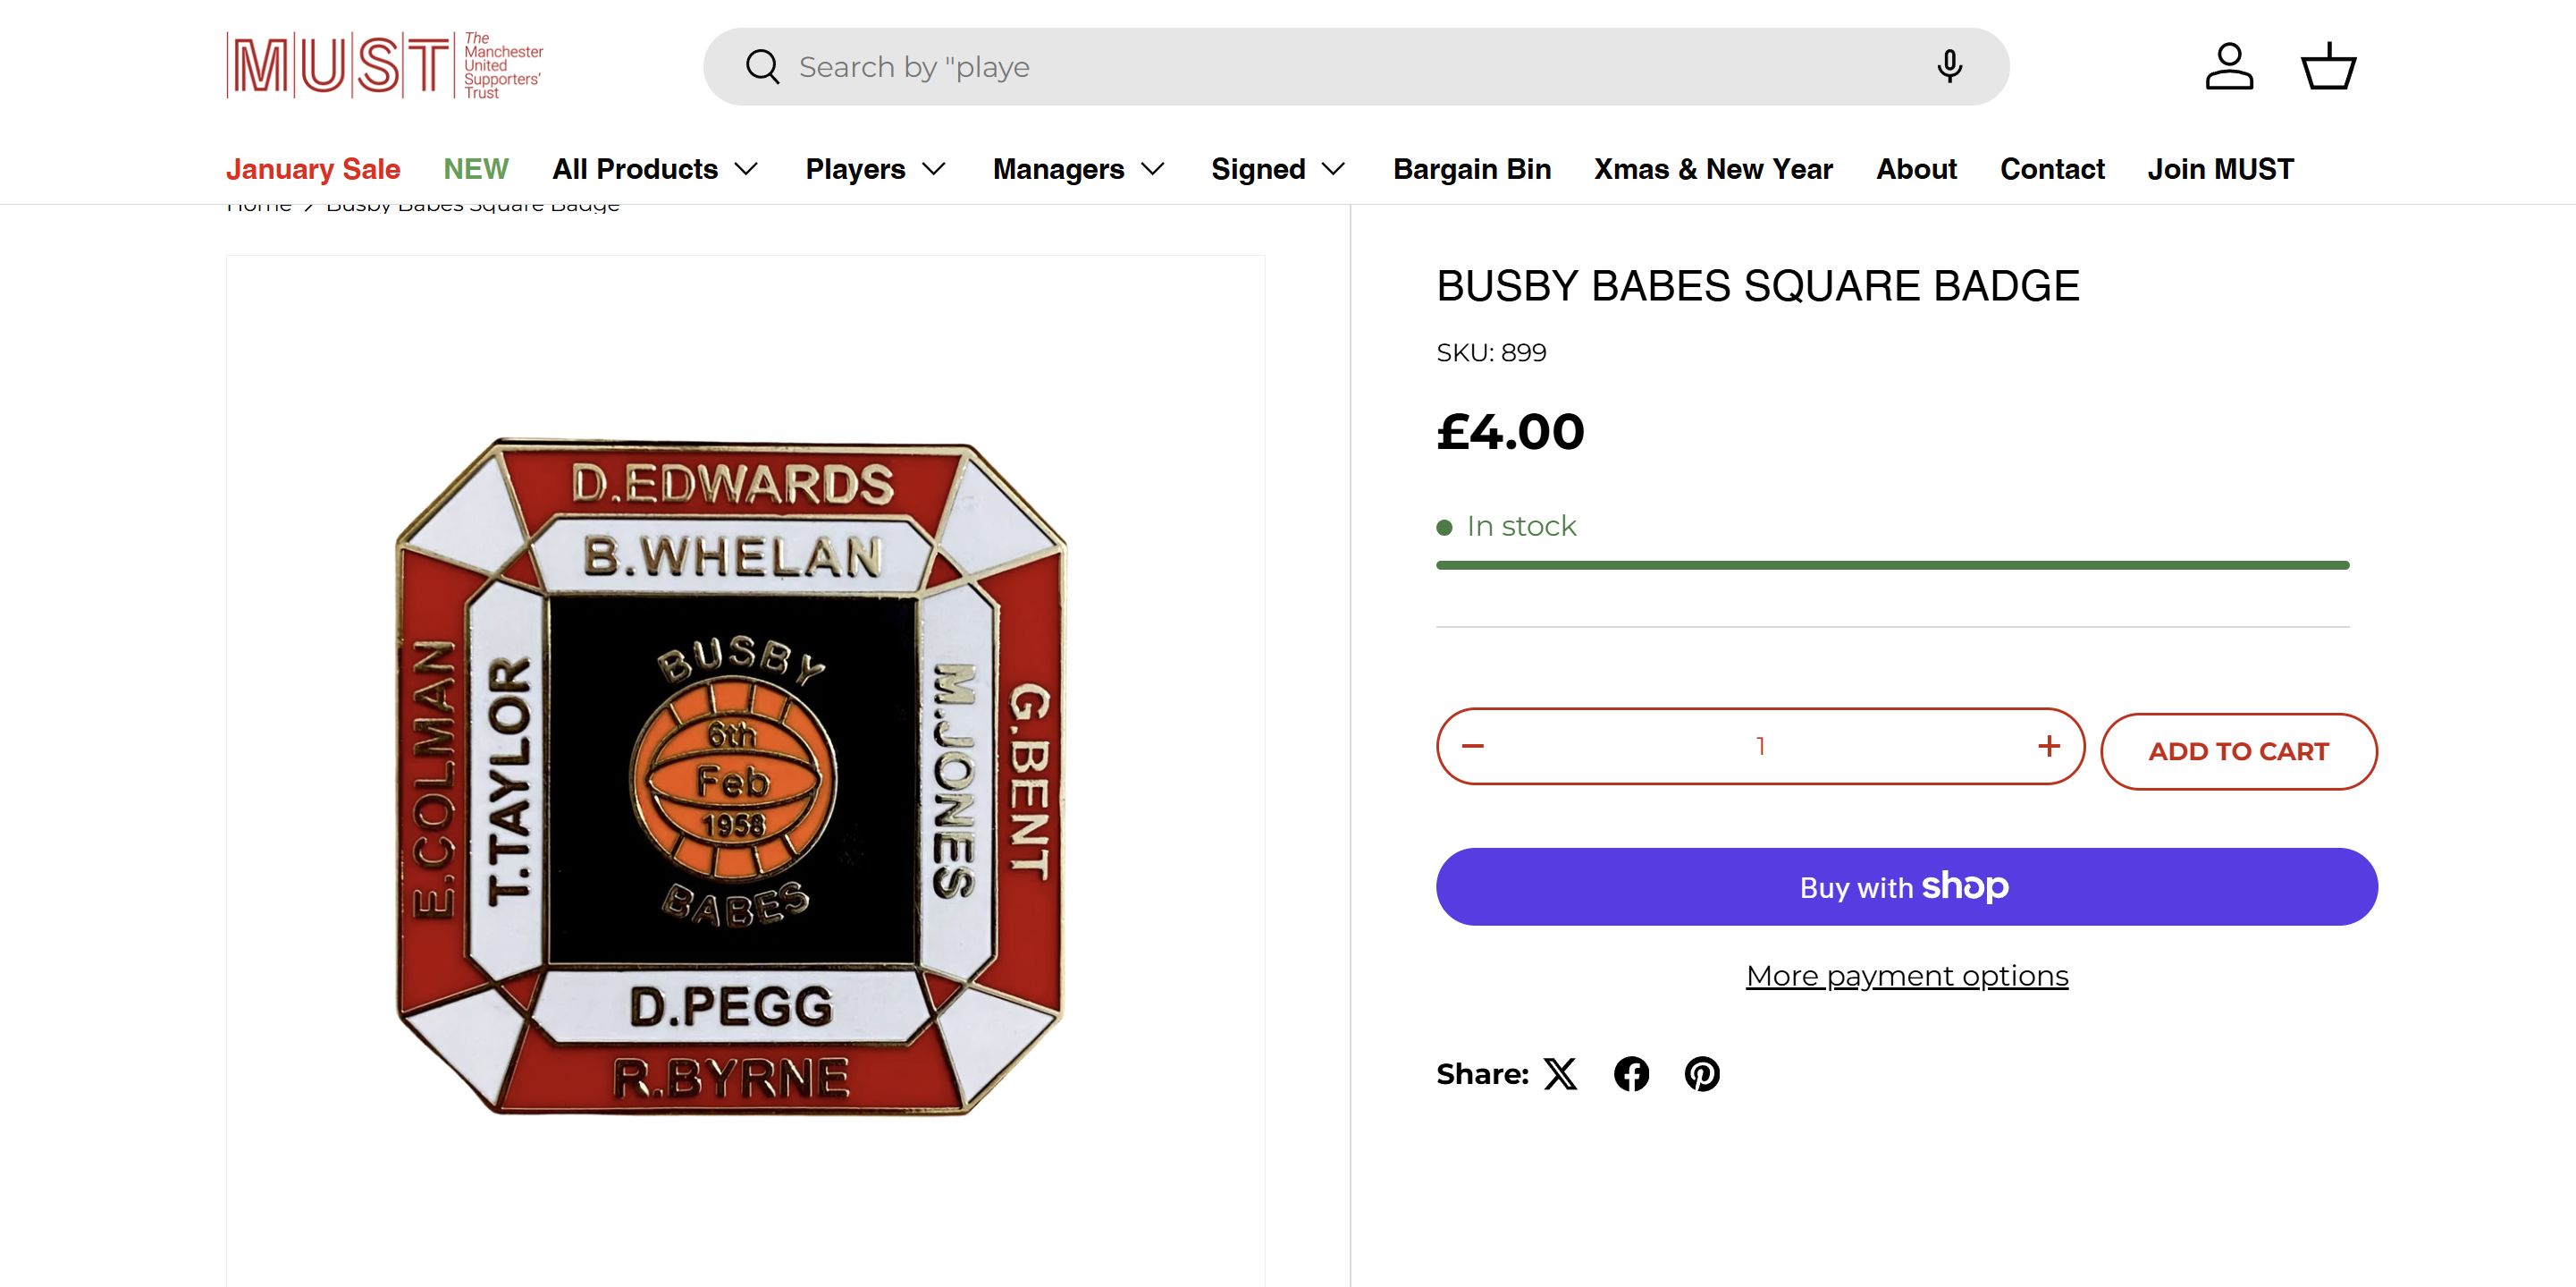Open the Managers dropdown menu
The image size is (2576, 1287).
pyautogui.click(x=1079, y=169)
